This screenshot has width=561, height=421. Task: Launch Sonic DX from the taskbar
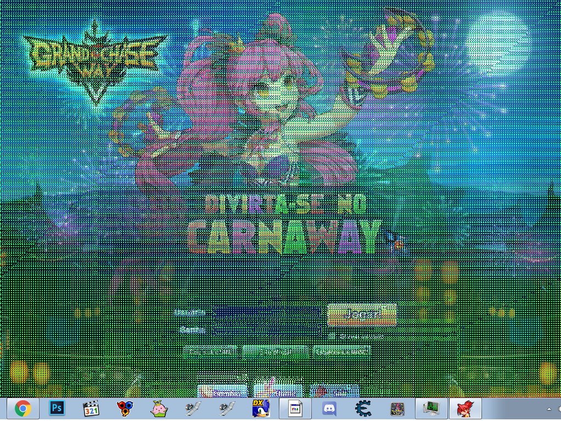[x=261, y=408]
